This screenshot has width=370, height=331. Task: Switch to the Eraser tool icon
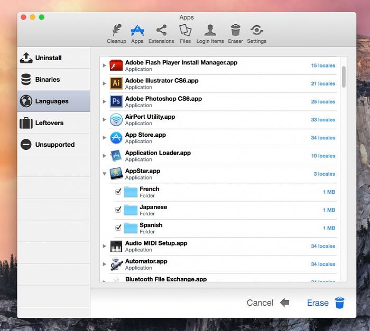tap(235, 33)
